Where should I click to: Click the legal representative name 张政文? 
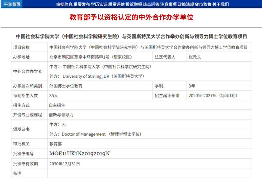coord(195,57)
